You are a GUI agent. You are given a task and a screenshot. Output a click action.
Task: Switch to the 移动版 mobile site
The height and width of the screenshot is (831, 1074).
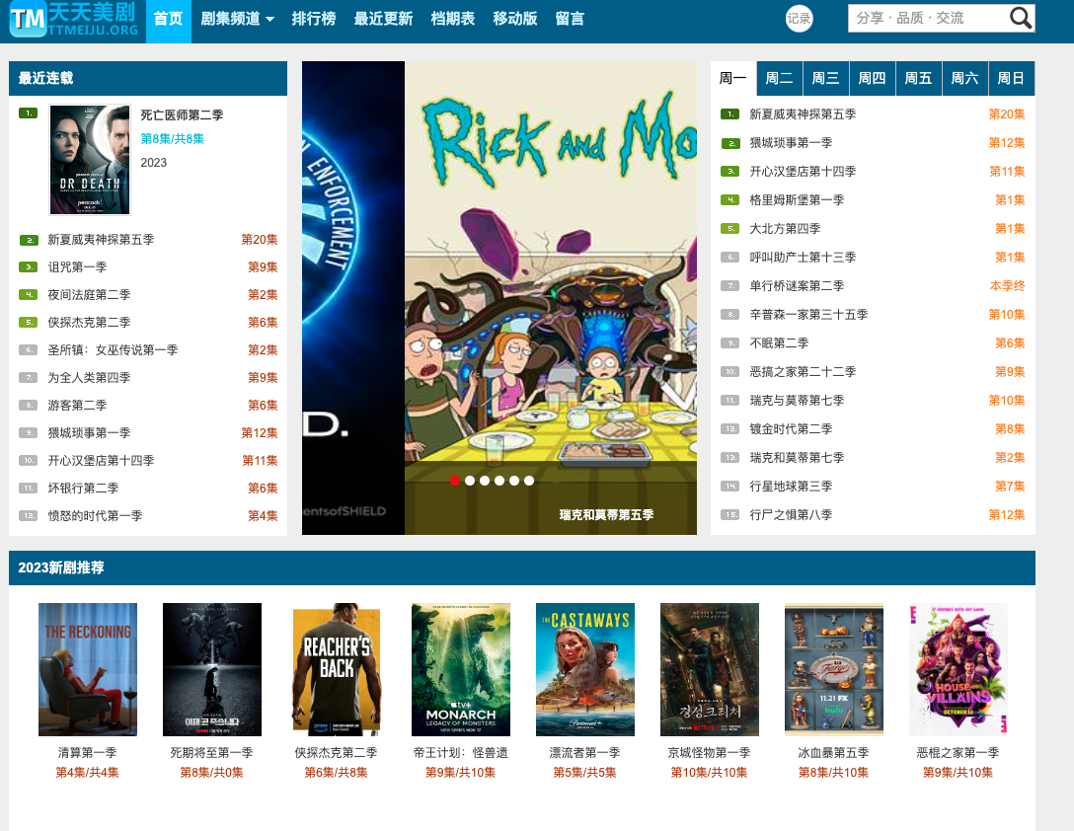pyautogui.click(x=515, y=19)
